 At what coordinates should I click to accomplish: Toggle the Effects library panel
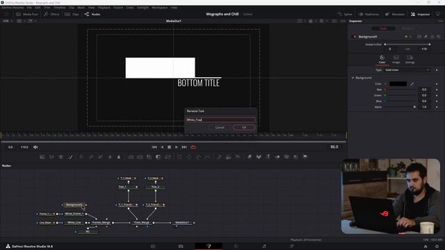51,14
